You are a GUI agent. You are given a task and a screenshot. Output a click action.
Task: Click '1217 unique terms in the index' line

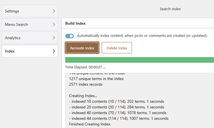(x=96, y=79)
